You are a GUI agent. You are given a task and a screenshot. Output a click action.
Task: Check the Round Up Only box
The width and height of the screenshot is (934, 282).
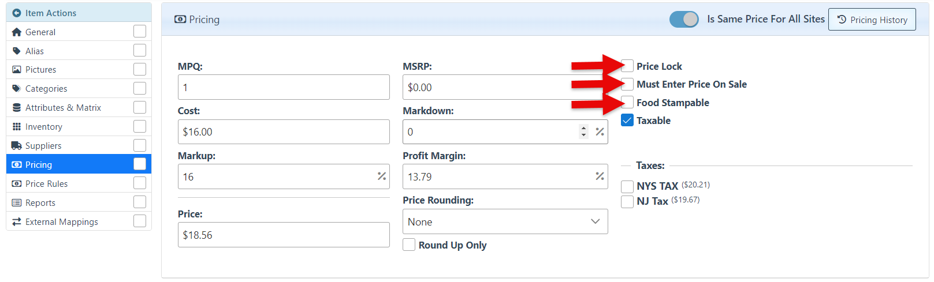409,245
